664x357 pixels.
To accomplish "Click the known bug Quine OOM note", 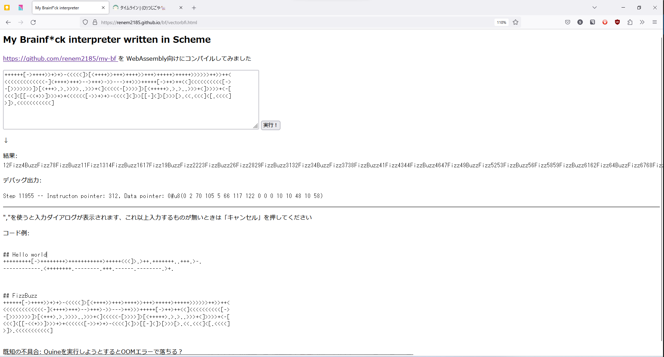I will 93,351.
